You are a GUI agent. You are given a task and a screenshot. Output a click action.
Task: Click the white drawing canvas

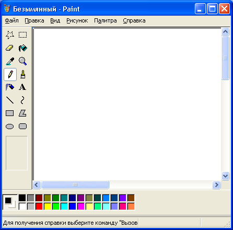tap(127, 105)
